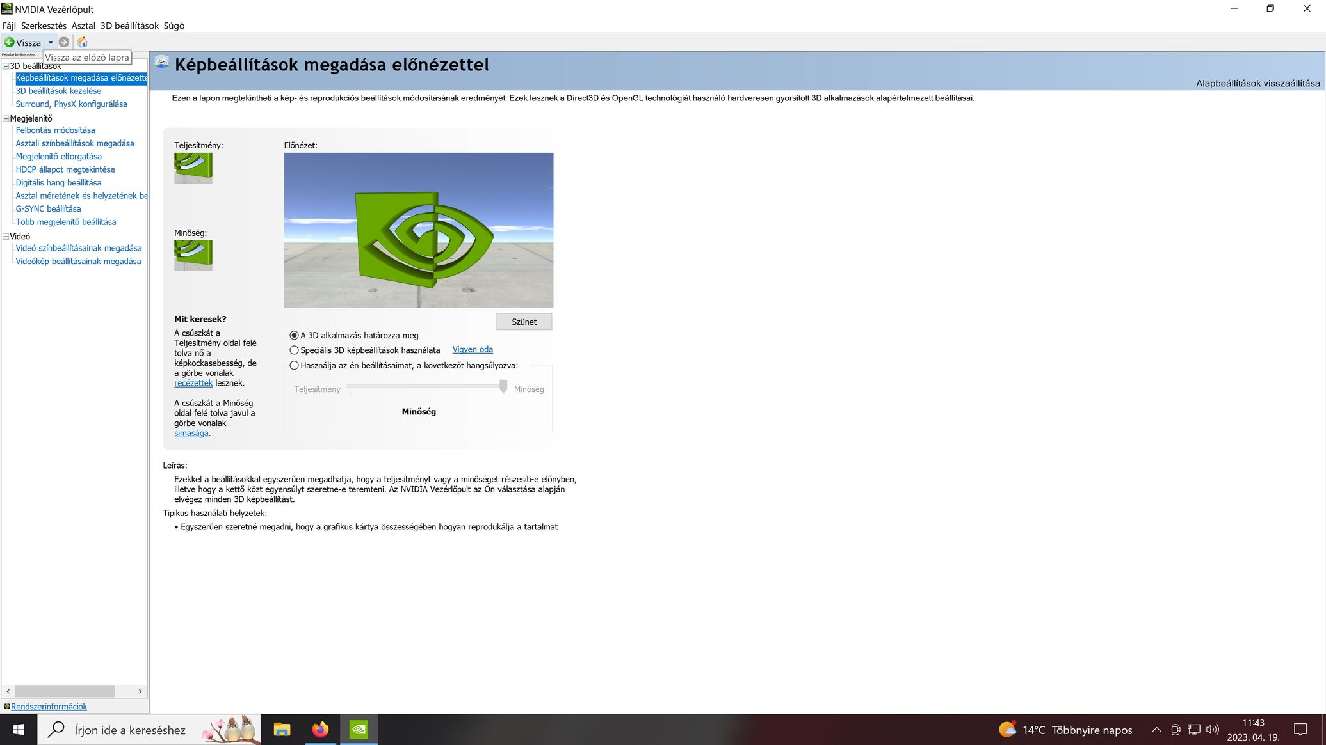Click the simasága help link
Screen dimensions: 1326x745
coord(191,433)
